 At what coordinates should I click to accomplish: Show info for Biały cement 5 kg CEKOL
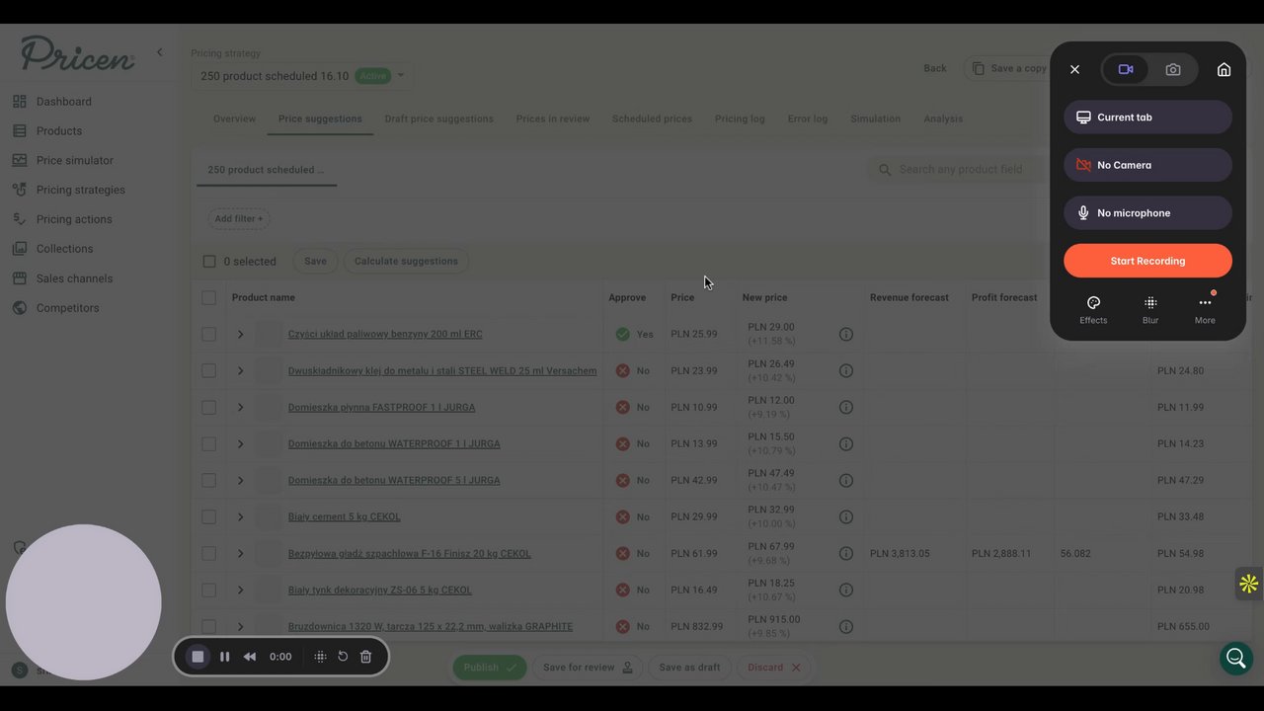pos(845,516)
